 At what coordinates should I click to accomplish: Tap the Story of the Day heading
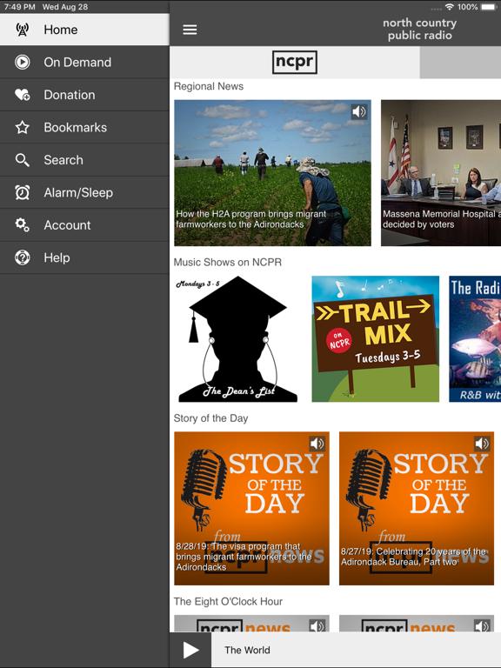click(x=210, y=418)
